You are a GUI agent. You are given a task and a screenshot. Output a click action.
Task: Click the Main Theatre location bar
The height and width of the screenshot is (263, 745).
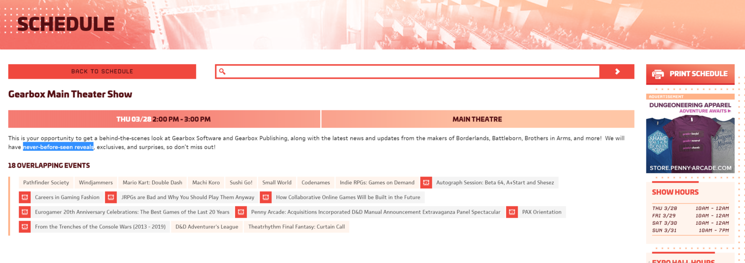pos(477,119)
